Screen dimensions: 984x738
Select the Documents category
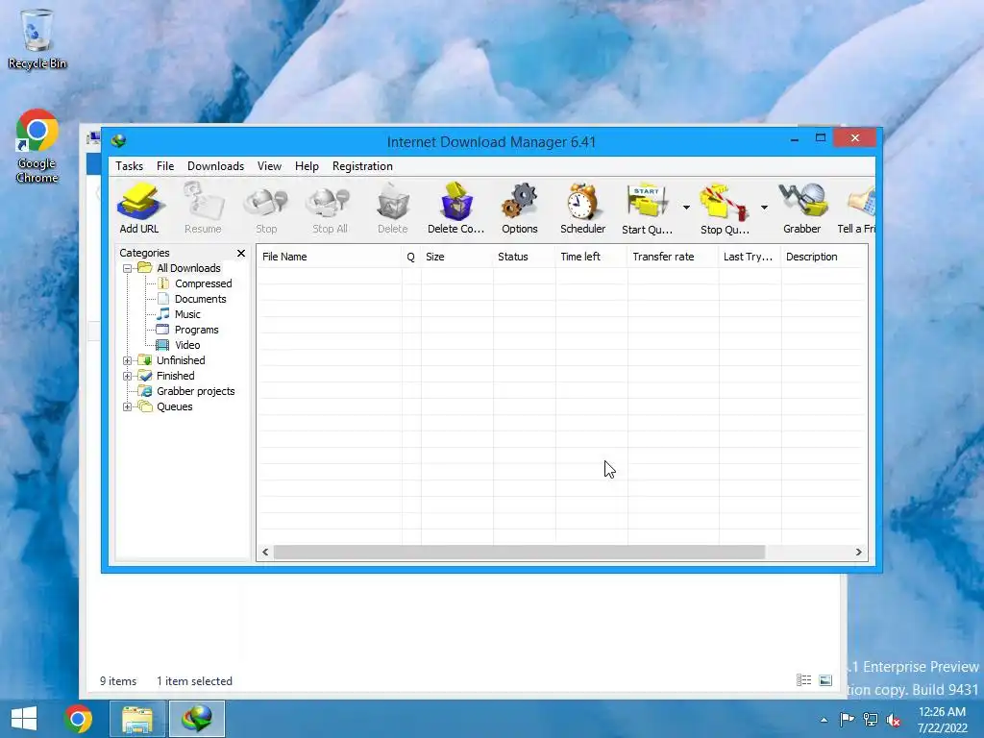200,300
